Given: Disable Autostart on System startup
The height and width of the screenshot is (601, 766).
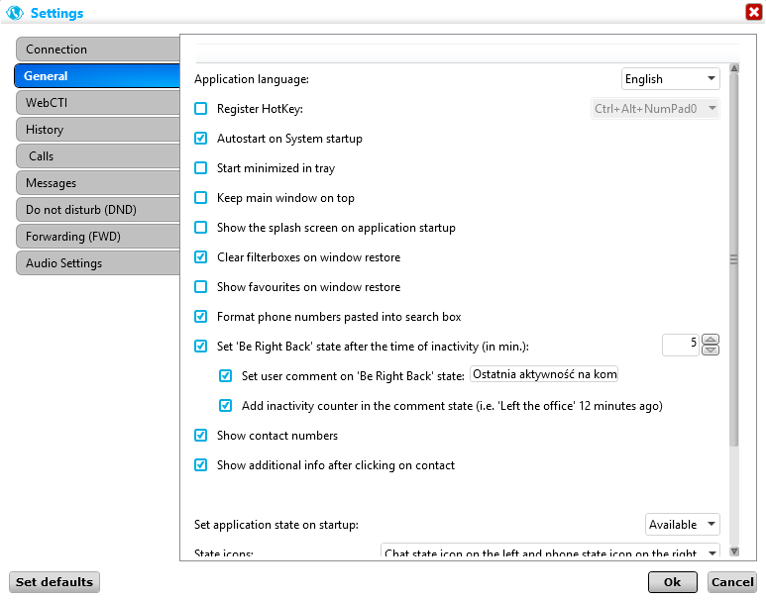Looking at the screenshot, I should [201, 139].
